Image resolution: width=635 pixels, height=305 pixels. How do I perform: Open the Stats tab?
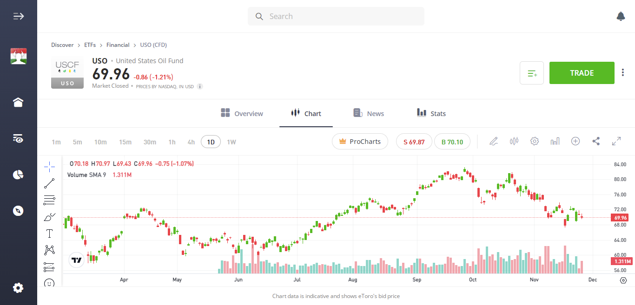pos(431,113)
